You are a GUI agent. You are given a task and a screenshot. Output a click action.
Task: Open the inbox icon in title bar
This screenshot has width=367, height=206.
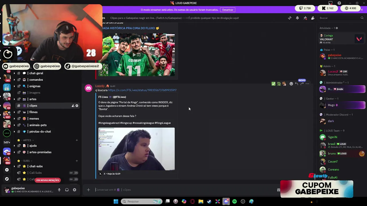click(331, 3)
